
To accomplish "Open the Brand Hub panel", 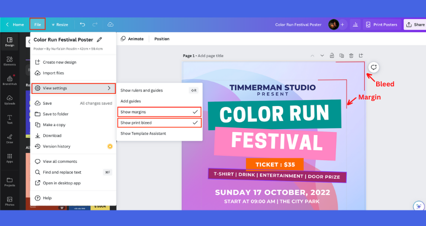I will (x=10, y=80).
